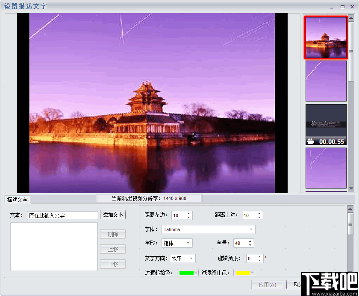Increase the 字号 font size with up arrow
359x296 pixels.
click(249, 241)
